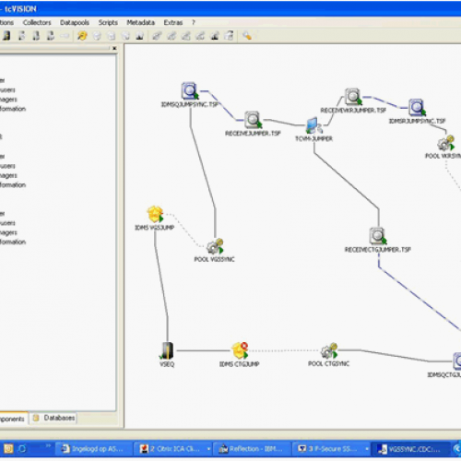Open the Collectors menu
Screen dimensions: 461x461
37,22
